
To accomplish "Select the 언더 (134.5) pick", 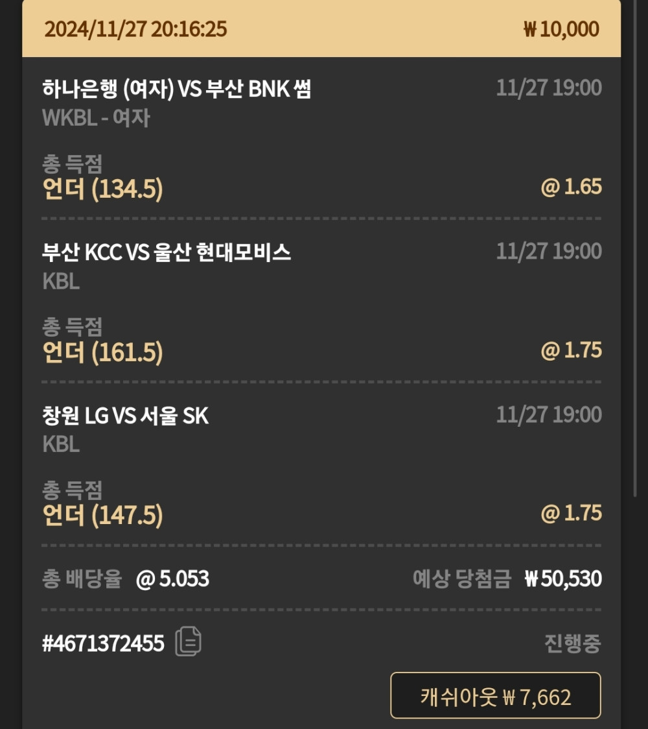I will point(102,189).
